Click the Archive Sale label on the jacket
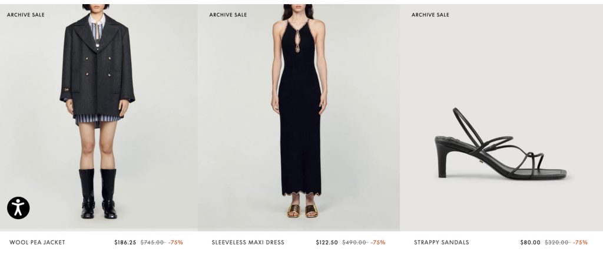 point(26,15)
